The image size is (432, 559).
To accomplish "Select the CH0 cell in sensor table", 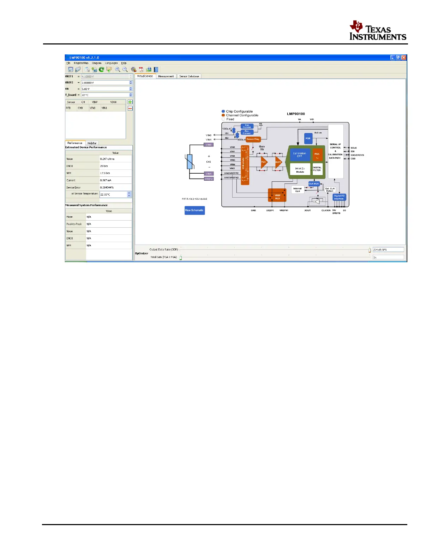I will click(x=83, y=108).
